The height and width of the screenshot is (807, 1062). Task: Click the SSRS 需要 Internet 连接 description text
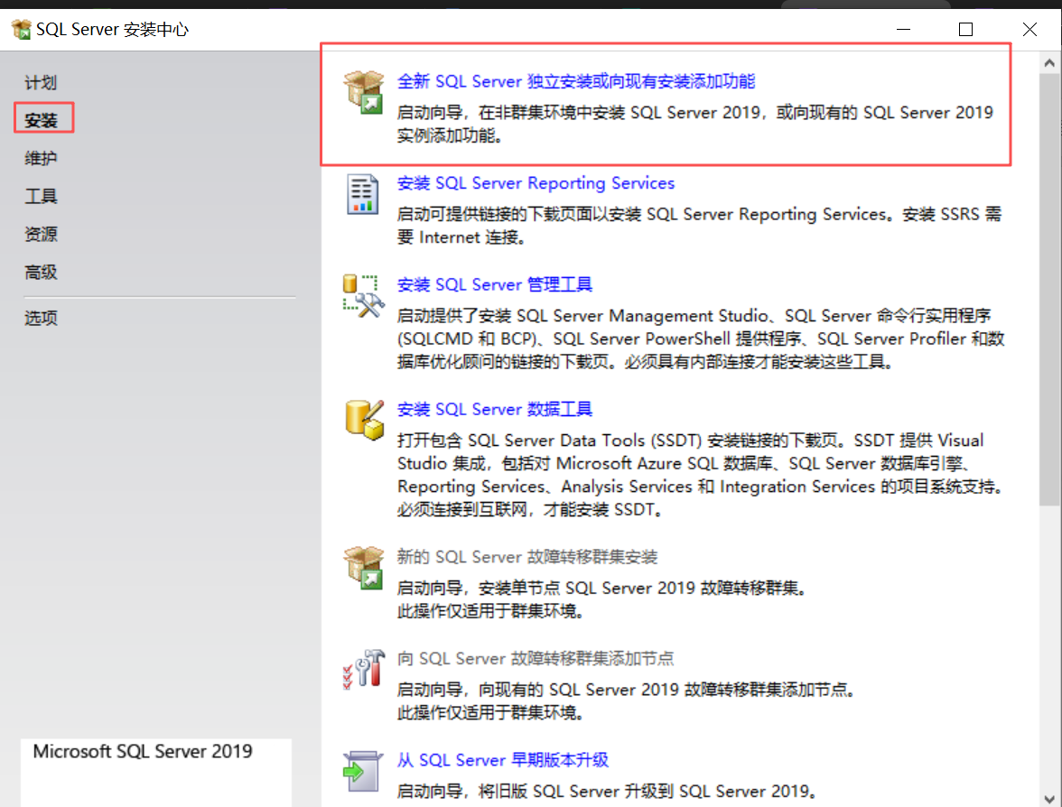coord(698,226)
